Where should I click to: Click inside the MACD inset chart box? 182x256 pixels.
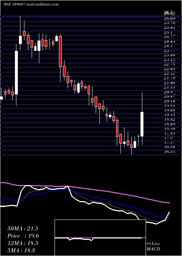coord(100,238)
